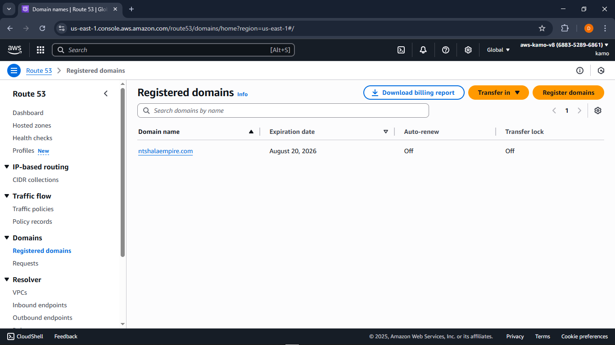Open the ntshalaempire.com domain link
The image size is (615, 345).
tap(165, 151)
